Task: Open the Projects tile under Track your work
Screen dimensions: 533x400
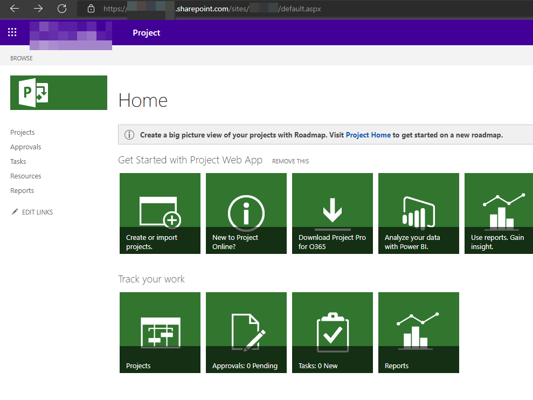Action: [160, 333]
